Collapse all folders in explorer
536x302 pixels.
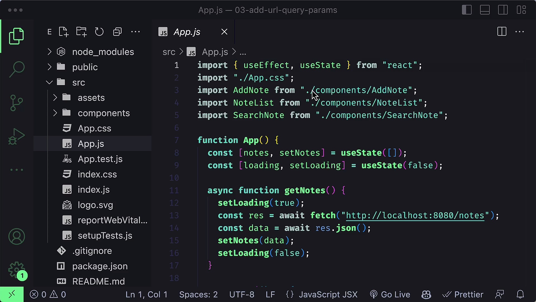[117, 32]
